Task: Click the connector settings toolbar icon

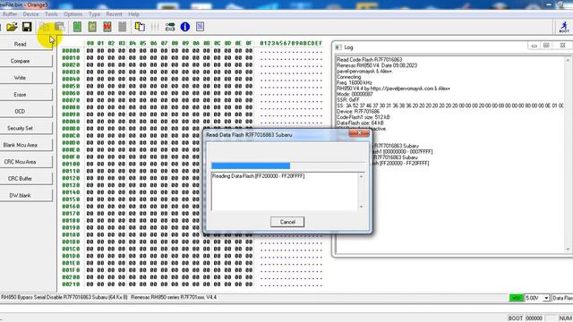Action: [170, 27]
